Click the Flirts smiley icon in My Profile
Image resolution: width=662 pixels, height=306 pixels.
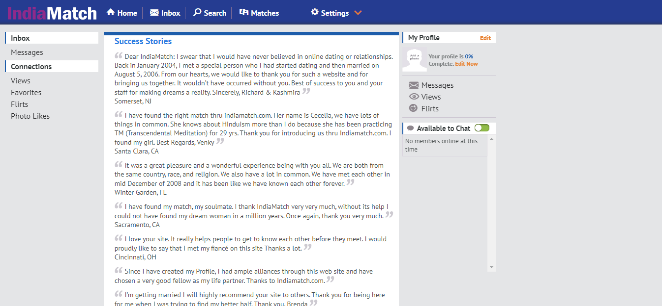[x=414, y=108]
